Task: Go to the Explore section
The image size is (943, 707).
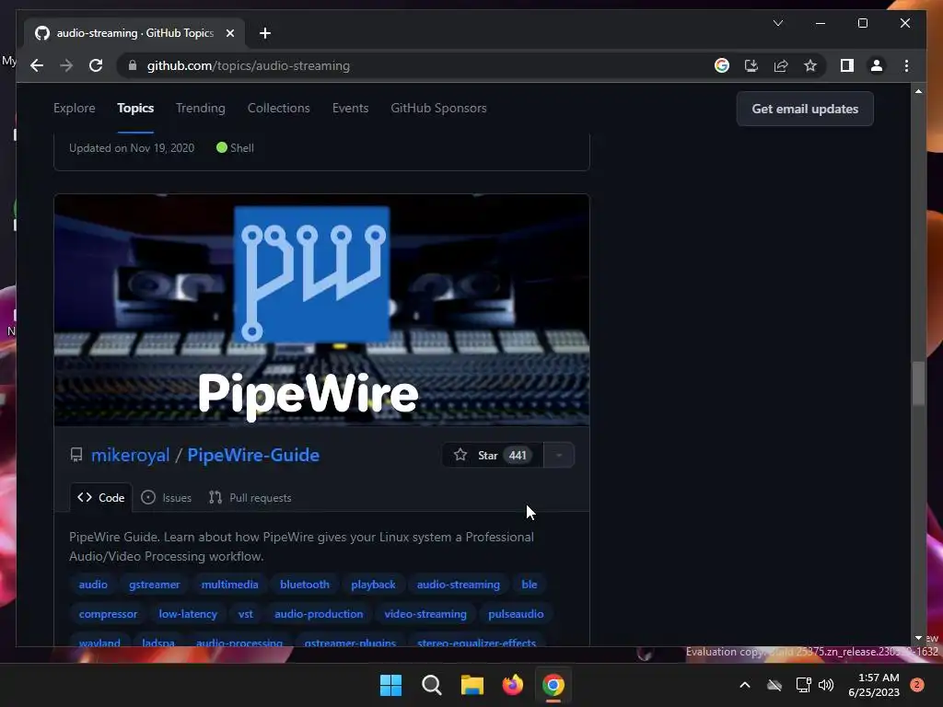Action: [x=75, y=109]
